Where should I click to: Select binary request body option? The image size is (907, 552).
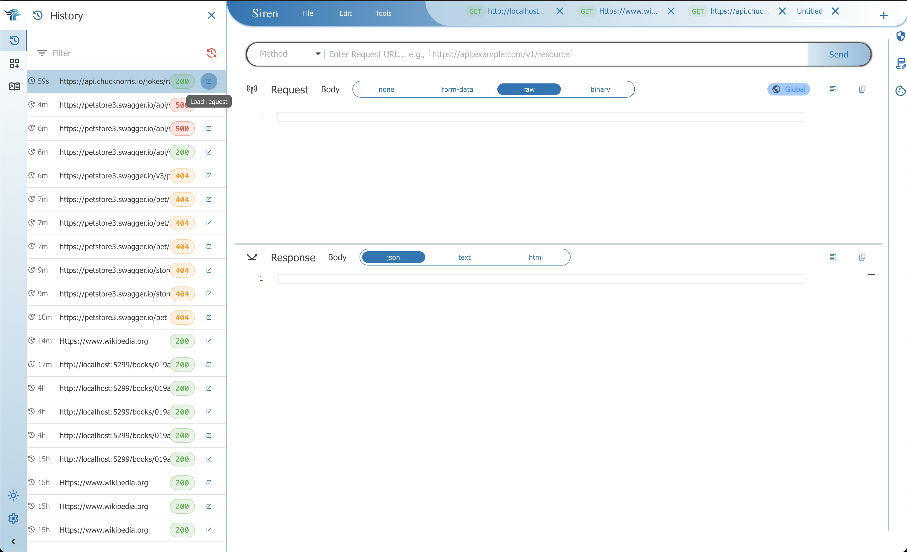(600, 89)
